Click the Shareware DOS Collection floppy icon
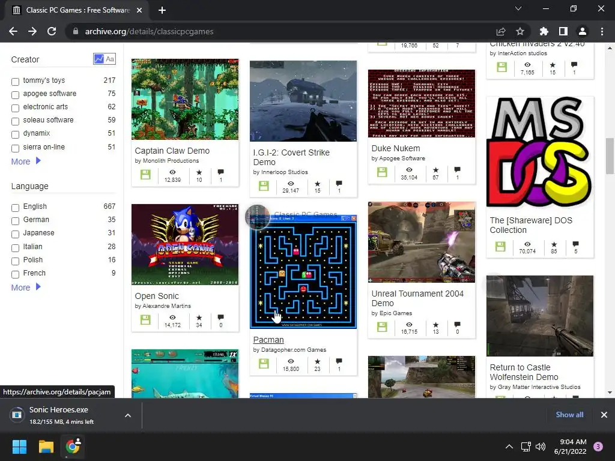The height and width of the screenshot is (461, 615). [x=500, y=247]
